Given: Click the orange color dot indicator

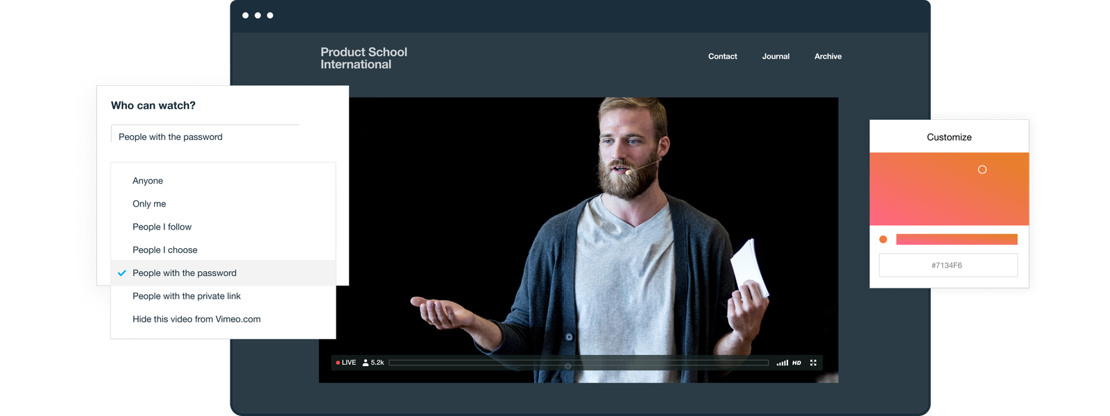Looking at the screenshot, I should (883, 239).
